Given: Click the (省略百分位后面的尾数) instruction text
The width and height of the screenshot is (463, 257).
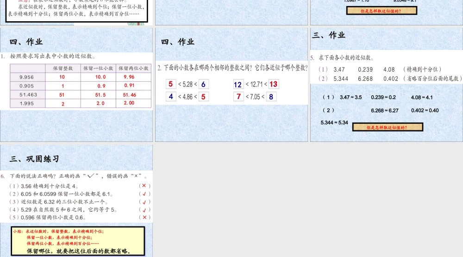Looking at the screenshot, I should pyautogui.click(x=432, y=79).
